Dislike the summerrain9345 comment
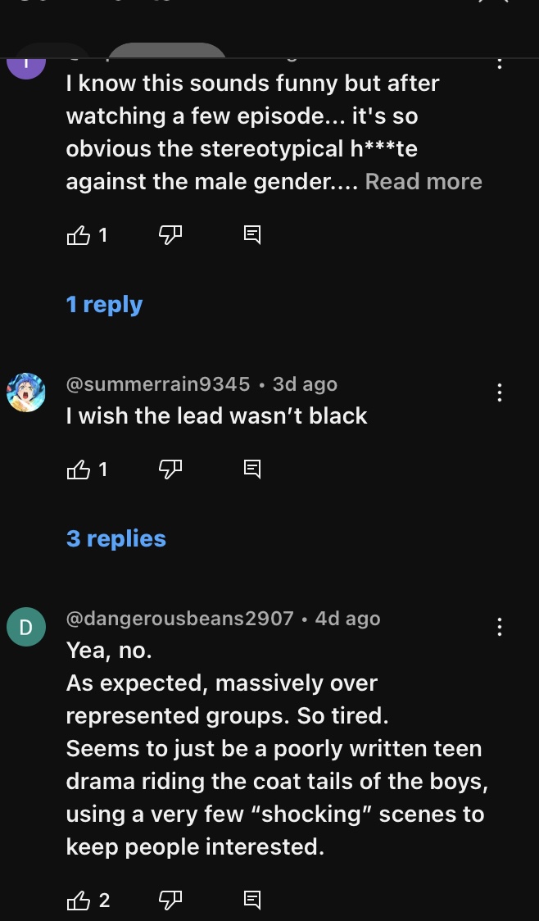Screen dimensions: 539x921 (x=170, y=470)
